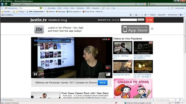Close the Windows Live toolbar
186x104 pixels.
coord(2,8)
